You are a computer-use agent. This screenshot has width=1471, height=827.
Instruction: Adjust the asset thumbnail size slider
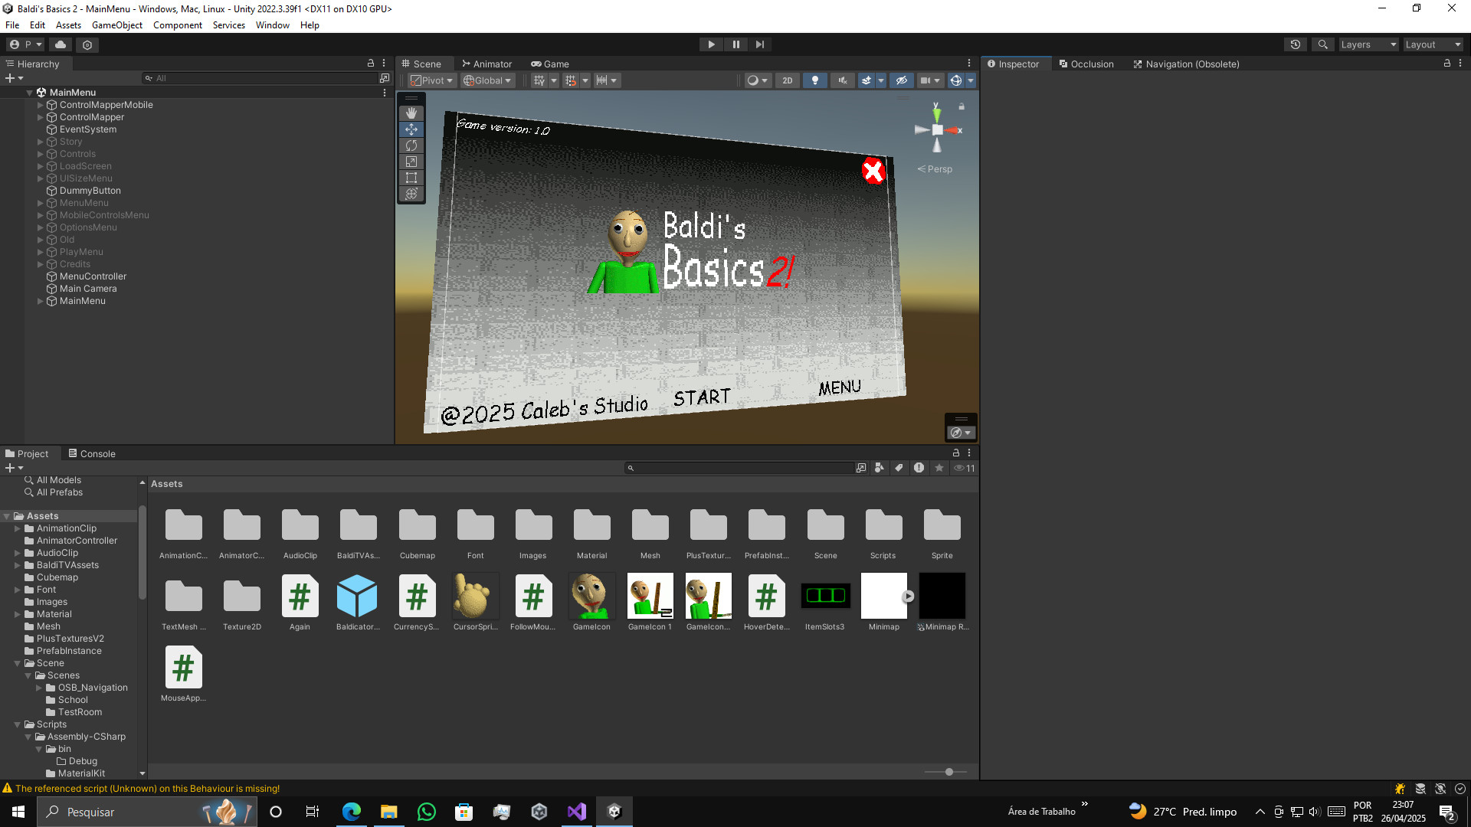coord(948,772)
